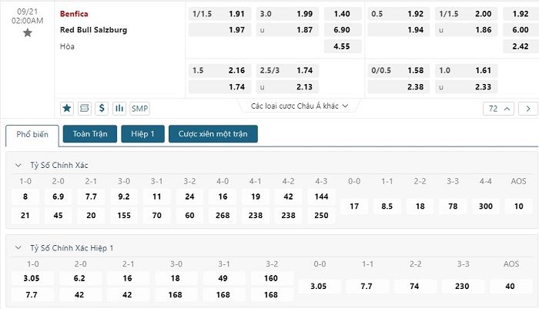Open the Cược xiên một trận tab

click(x=213, y=134)
